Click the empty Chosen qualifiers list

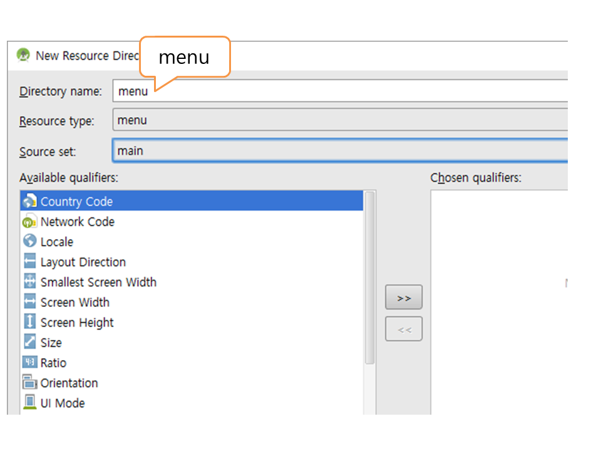(498, 301)
